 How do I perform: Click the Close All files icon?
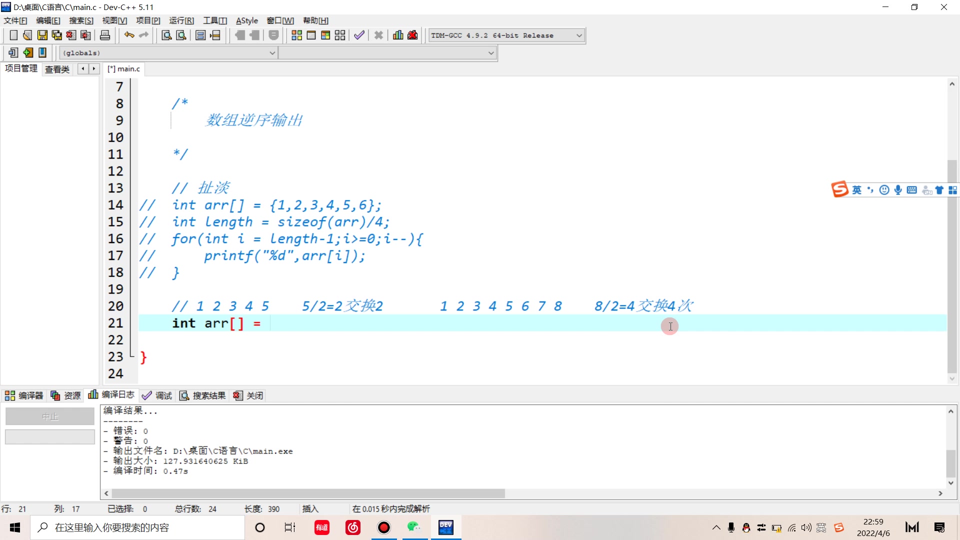click(86, 35)
